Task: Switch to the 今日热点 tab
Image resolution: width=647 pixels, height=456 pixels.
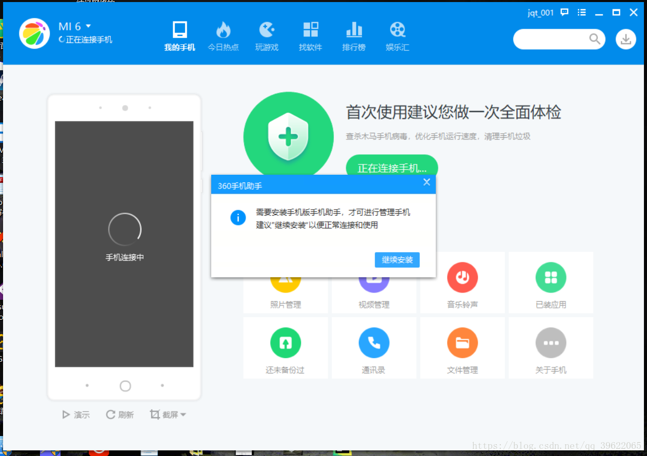Action: pyautogui.click(x=223, y=36)
